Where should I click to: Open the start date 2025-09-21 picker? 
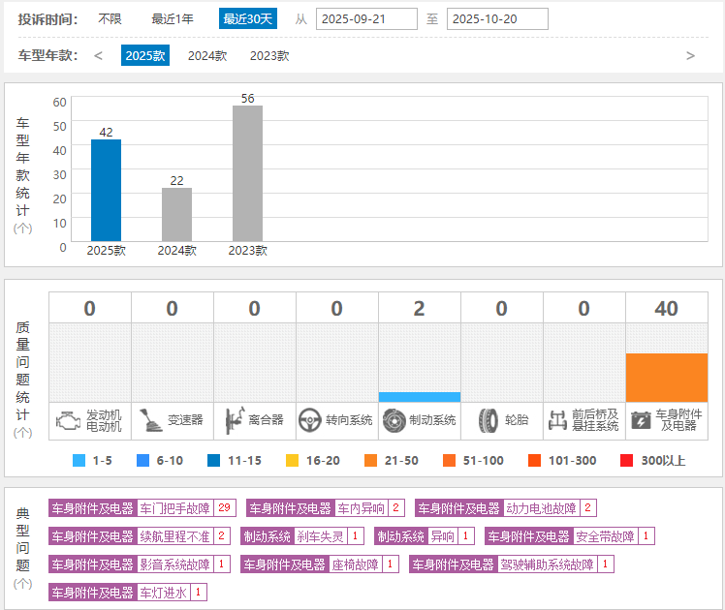pos(366,19)
